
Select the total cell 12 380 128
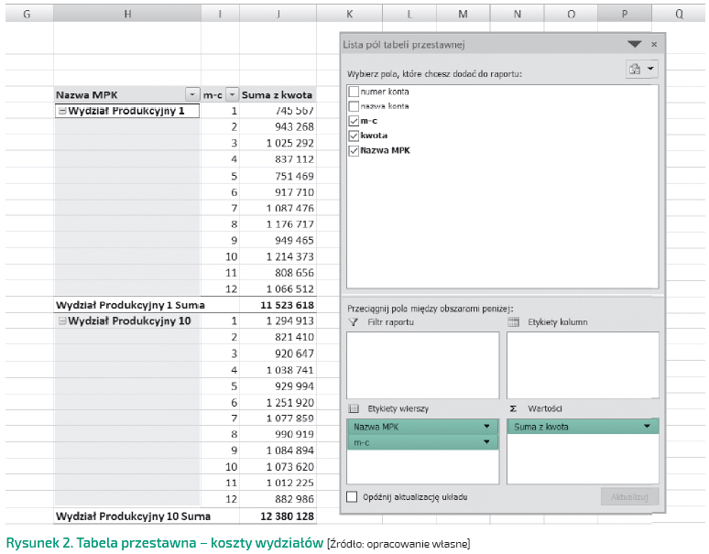278,516
